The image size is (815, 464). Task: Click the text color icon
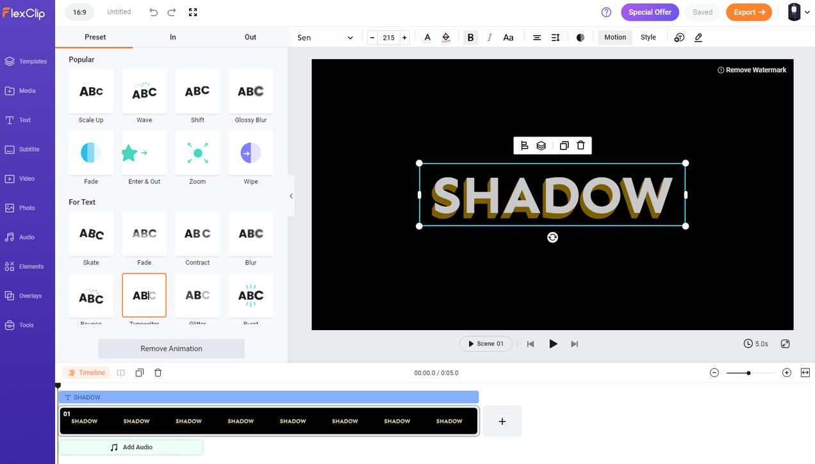(427, 38)
